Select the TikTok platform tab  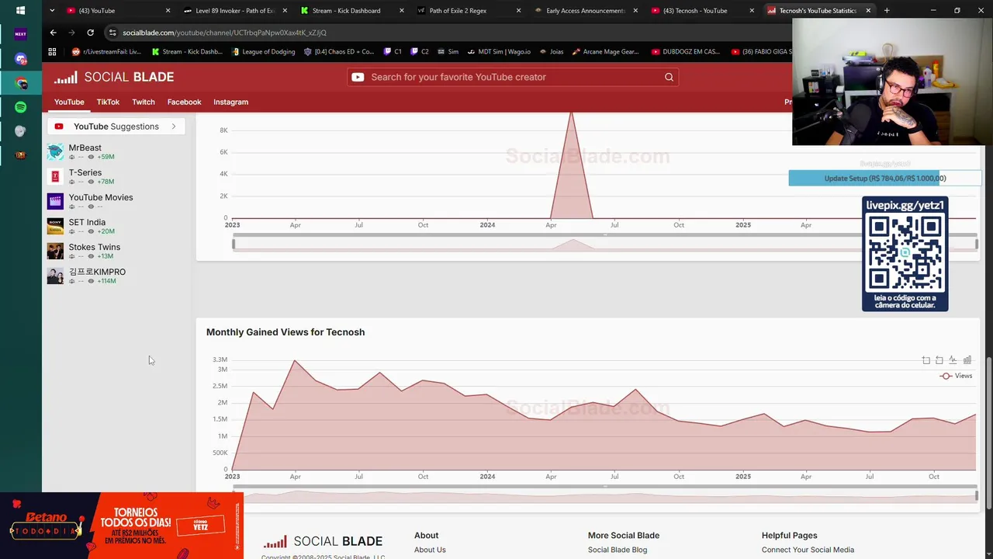[108, 102]
